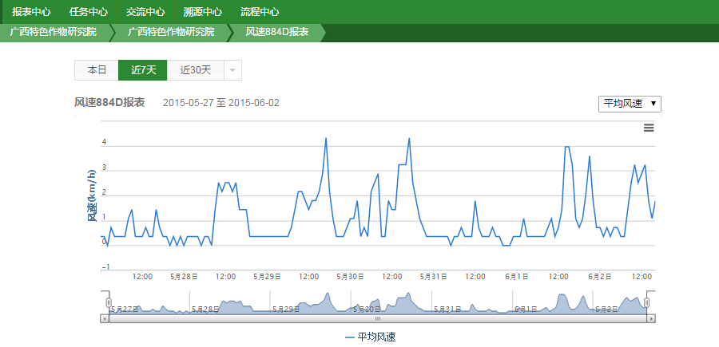Go to the 交流中心 menu

click(145, 12)
